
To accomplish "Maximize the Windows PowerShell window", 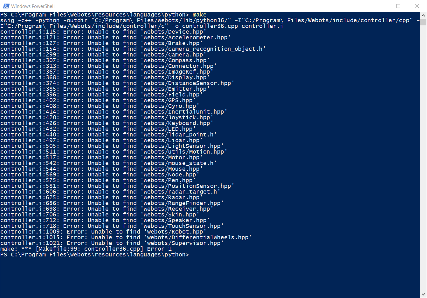I will 398,6.
